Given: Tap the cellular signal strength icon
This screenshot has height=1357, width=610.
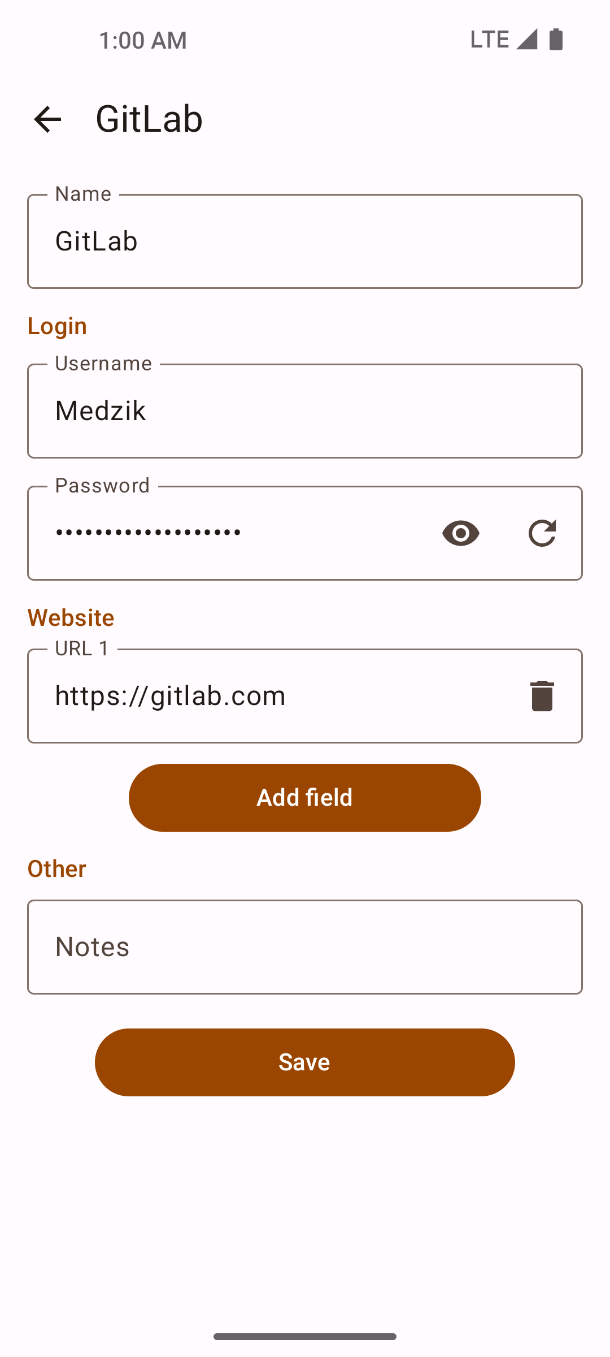Looking at the screenshot, I should [x=526, y=40].
